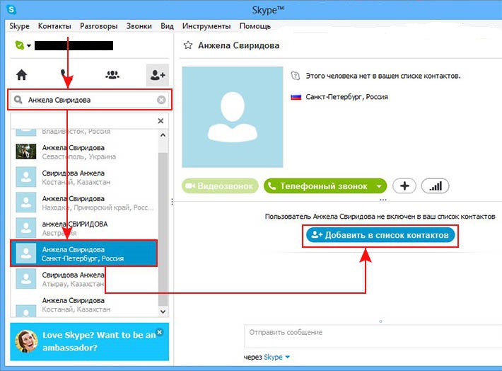
Task: Click the Севастополь contact photo thumbnail
Action: [26, 152]
